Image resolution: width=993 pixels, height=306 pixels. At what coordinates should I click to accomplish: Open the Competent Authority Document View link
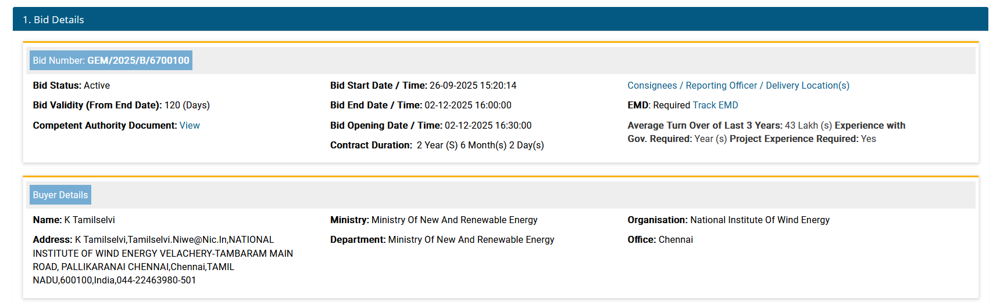pyautogui.click(x=190, y=126)
